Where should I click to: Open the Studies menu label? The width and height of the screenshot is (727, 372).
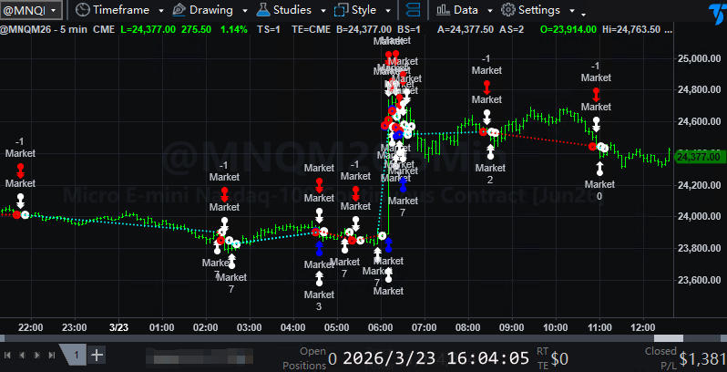(293, 11)
